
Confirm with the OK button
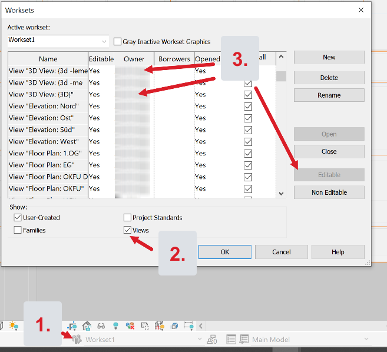pyautogui.click(x=225, y=252)
